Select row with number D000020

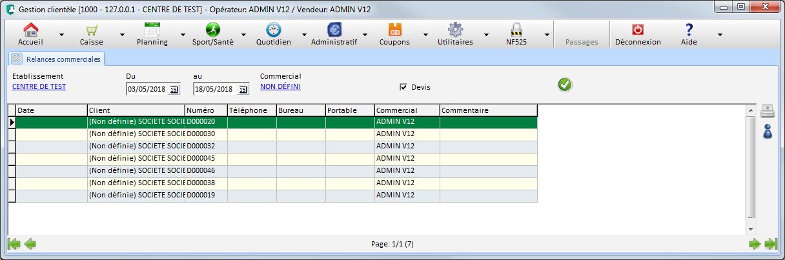pyautogui.click(x=276, y=122)
